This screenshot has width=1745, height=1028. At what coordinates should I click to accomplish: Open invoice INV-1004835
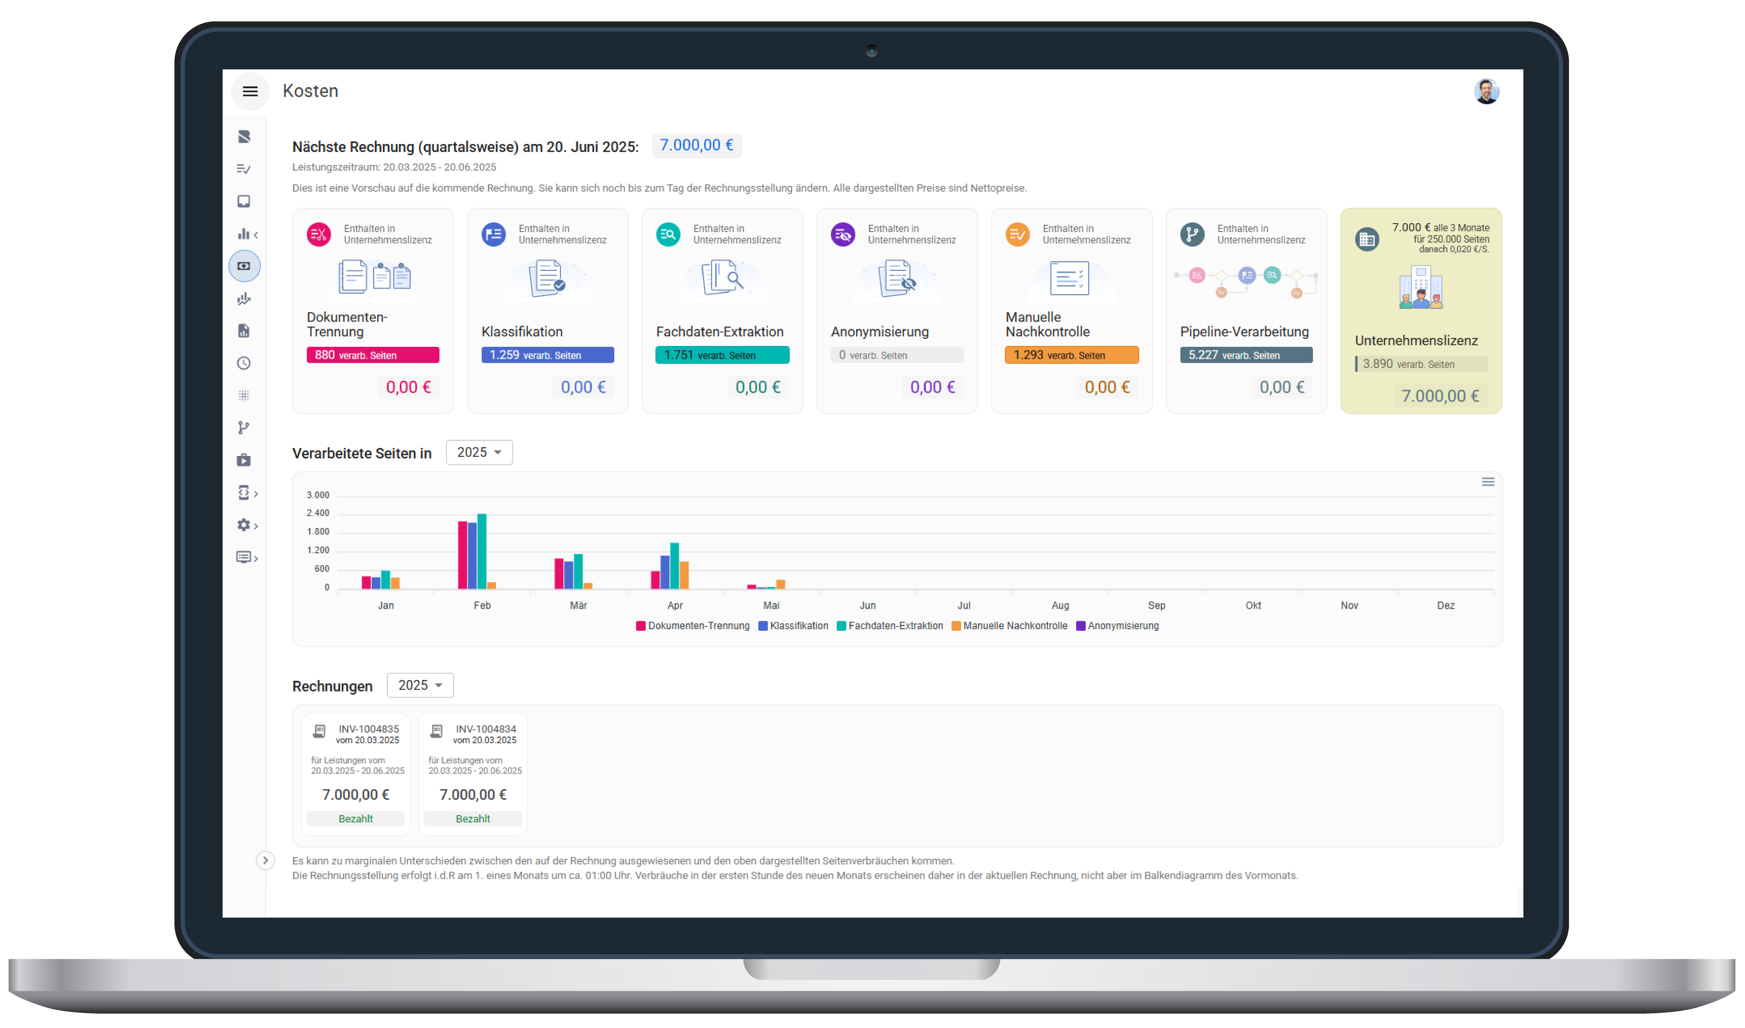[x=356, y=774]
